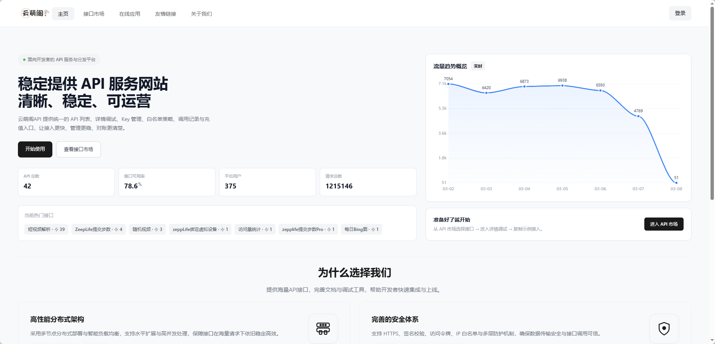Click the 为什么选择我们 heading

[355, 273]
